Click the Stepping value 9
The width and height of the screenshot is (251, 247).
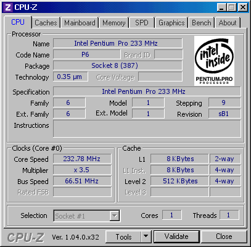click(x=224, y=103)
